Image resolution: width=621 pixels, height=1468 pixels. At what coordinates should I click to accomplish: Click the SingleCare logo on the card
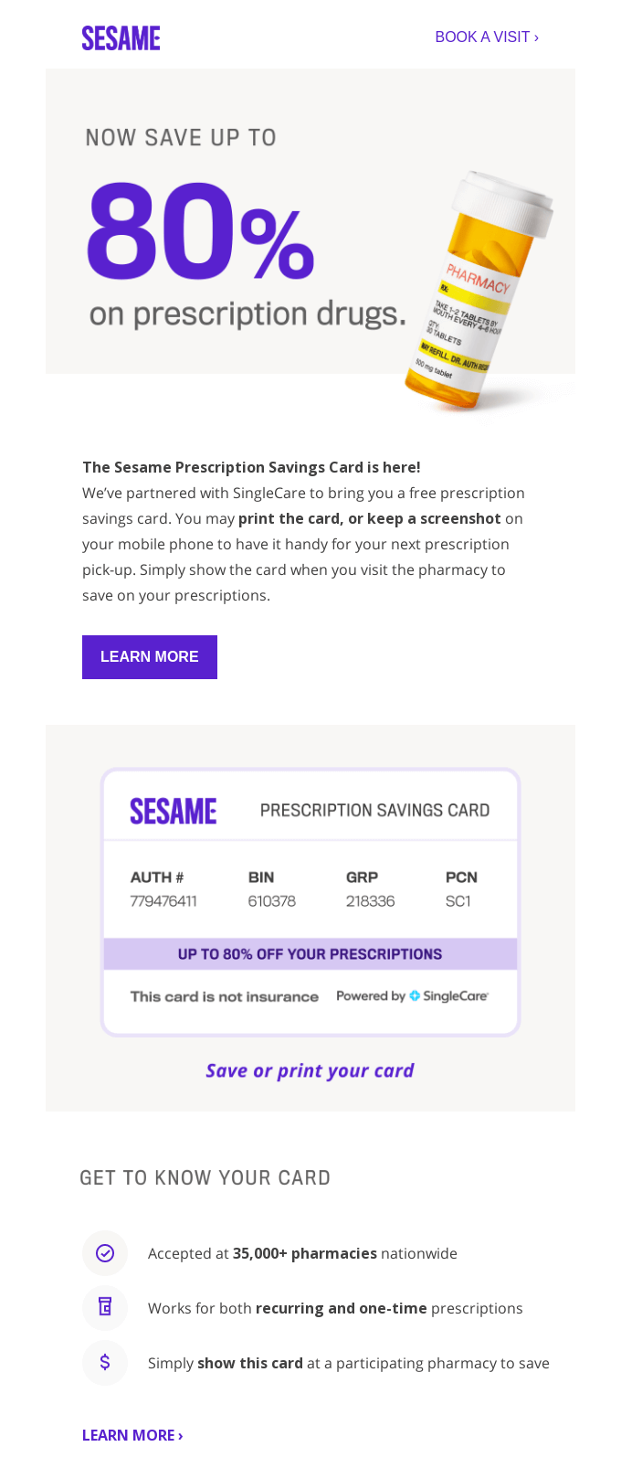click(449, 996)
